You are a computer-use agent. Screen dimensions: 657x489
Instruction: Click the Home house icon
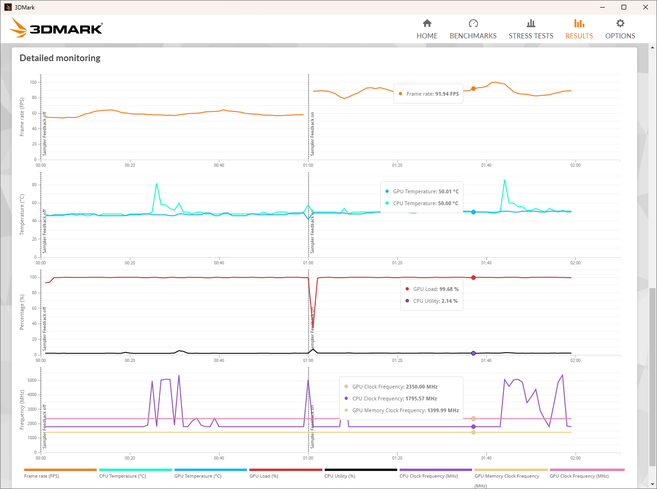(427, 23)
